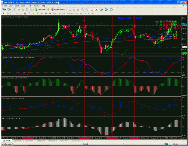Select the Draw Horizontal Line tool
This screenshot has width=188, height=146.
(17, 14)
